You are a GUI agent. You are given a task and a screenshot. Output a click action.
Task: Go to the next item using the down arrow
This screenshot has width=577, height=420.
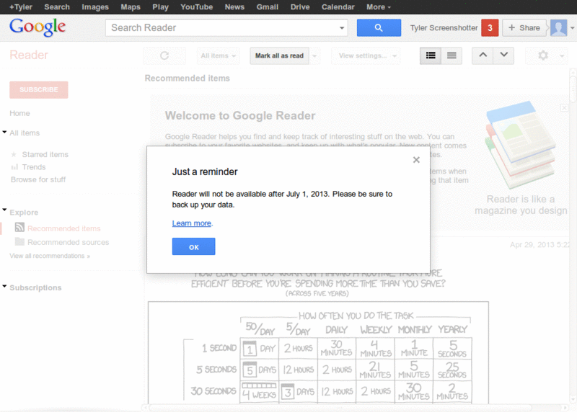point(504,55)
